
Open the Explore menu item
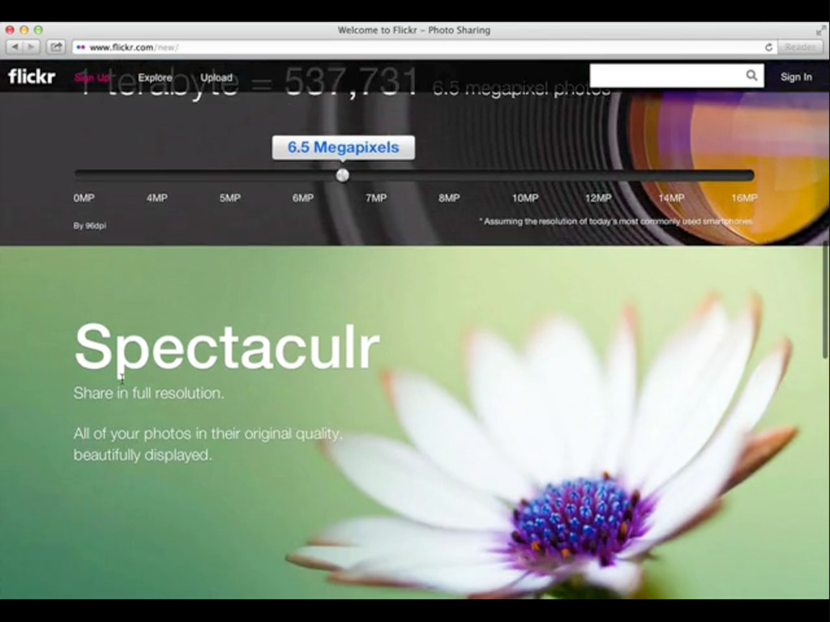(155, 78)
